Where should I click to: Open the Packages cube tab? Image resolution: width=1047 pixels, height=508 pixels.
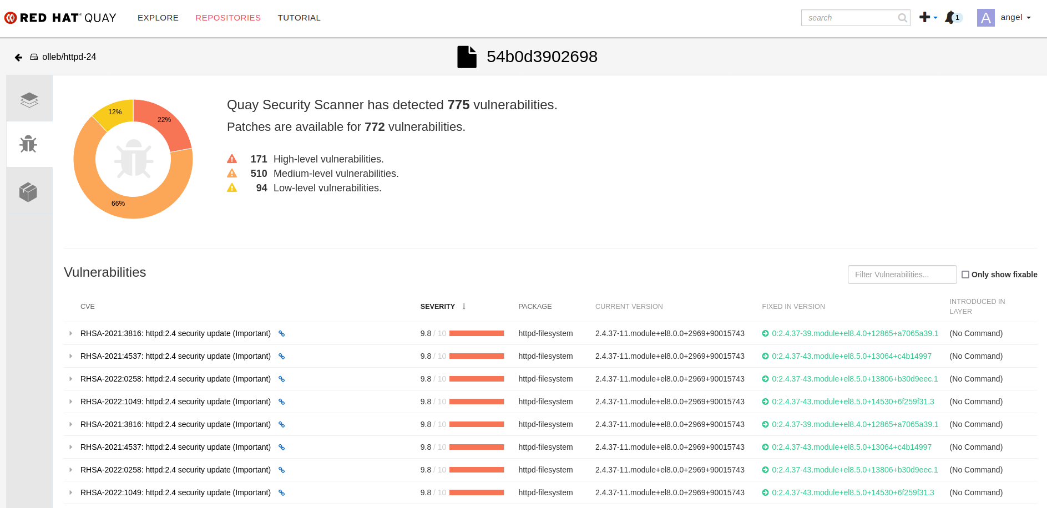click(28, 192)
